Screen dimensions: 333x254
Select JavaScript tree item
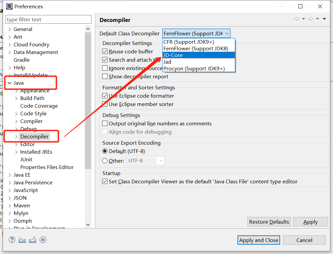click(x=26, y=190)
